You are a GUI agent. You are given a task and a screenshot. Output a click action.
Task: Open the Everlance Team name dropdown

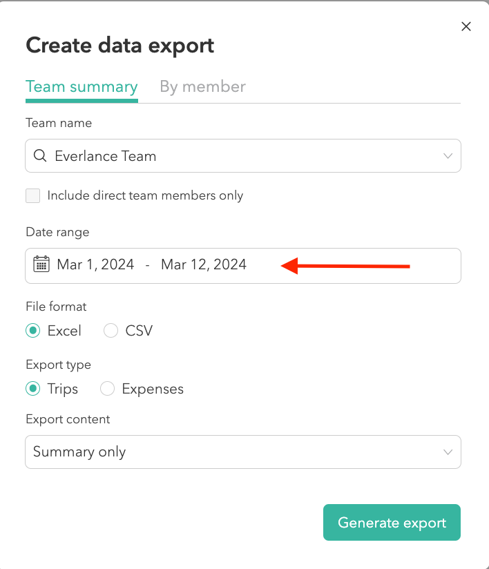click(242, 156)
